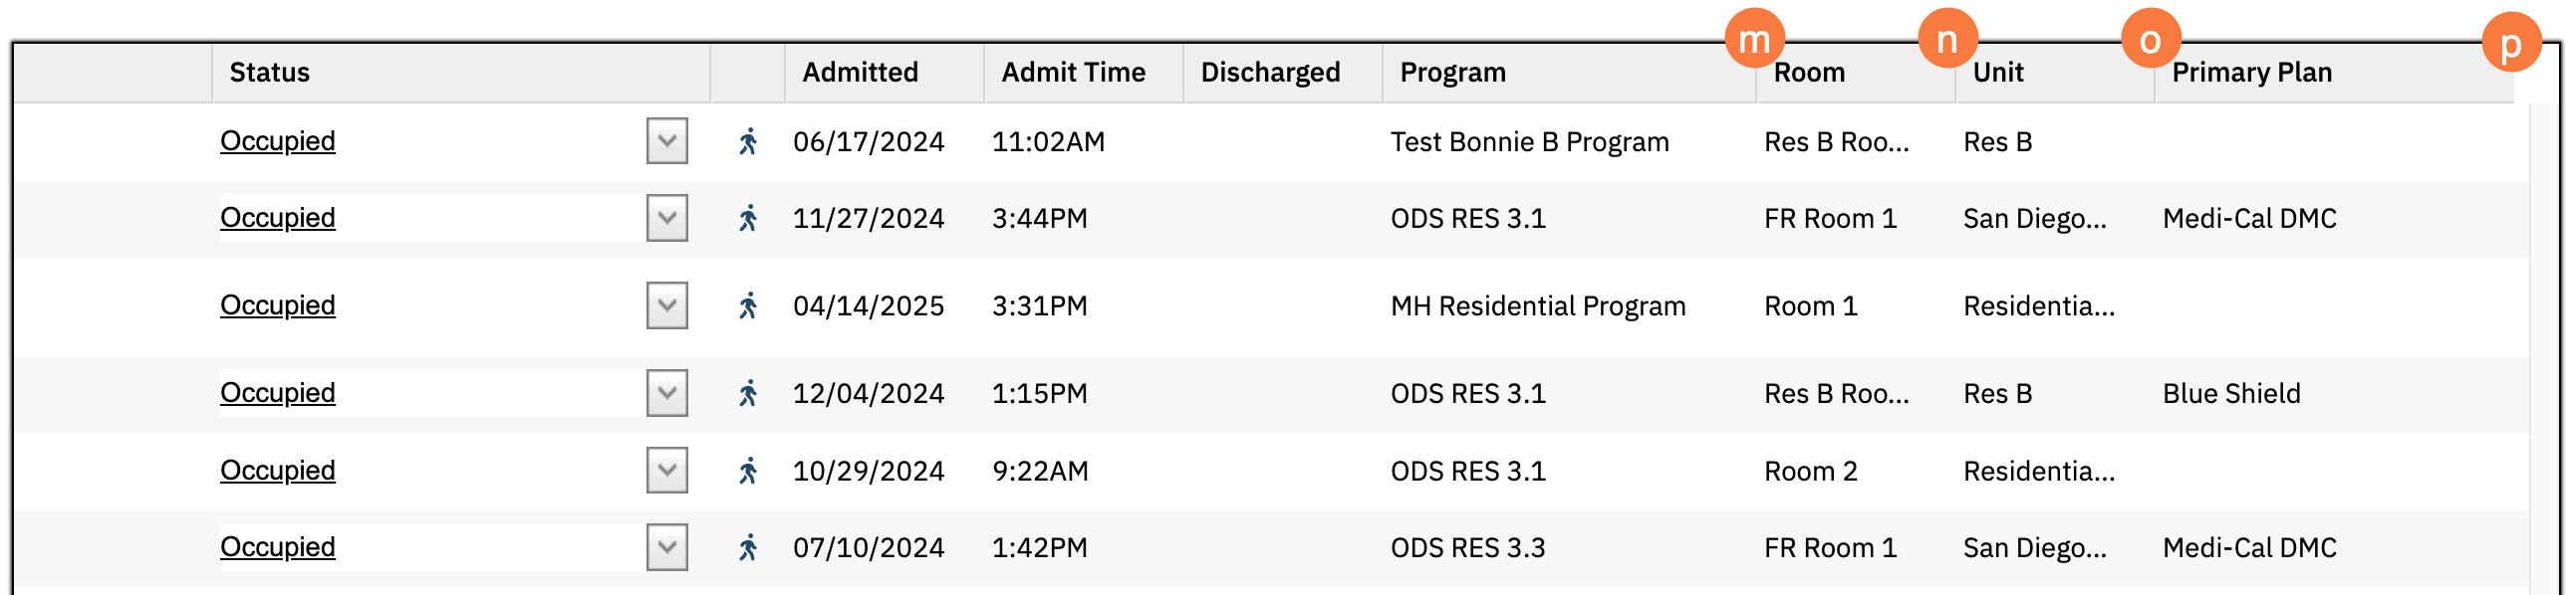
Task: Click walking person icon for 10/29/2024 admission
Action: tap(748, 471)
